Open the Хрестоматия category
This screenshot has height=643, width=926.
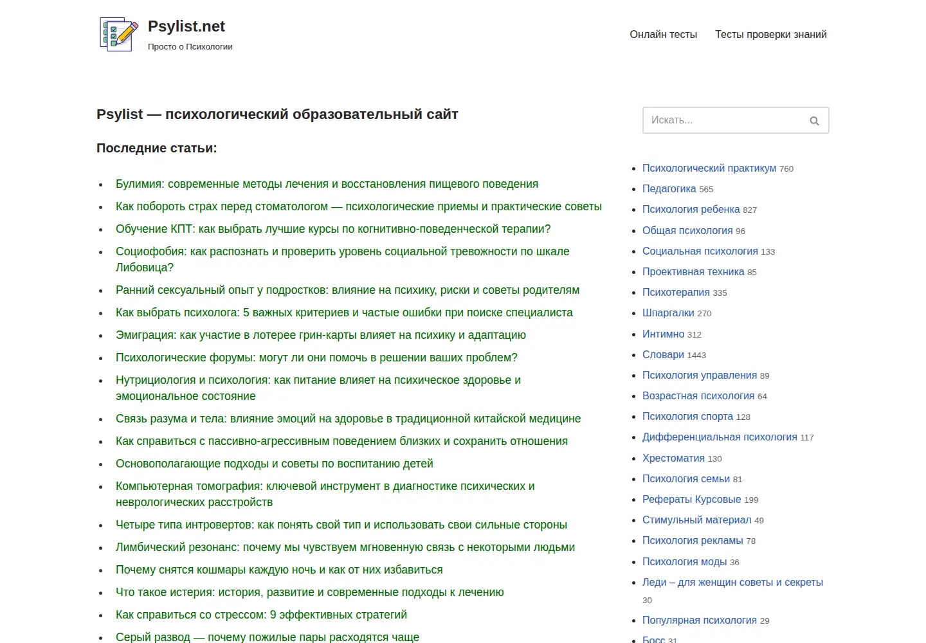click(673, 458)
